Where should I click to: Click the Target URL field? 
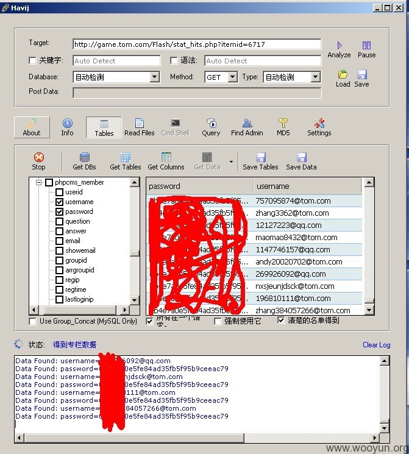point(197,44)
